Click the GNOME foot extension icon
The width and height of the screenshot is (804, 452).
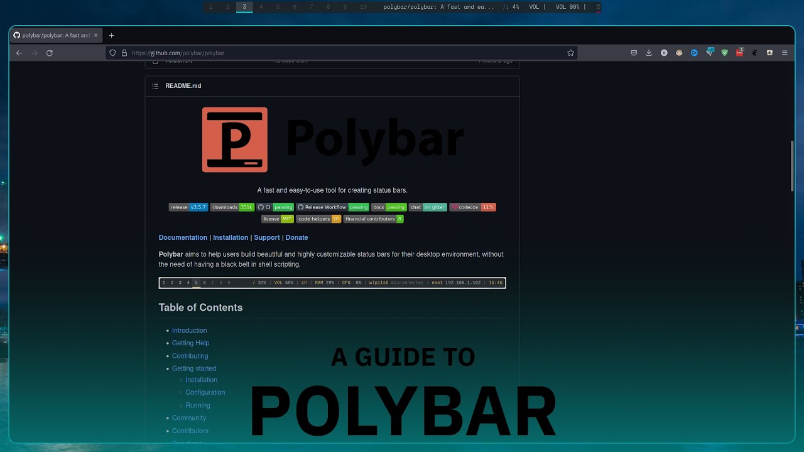754,53
